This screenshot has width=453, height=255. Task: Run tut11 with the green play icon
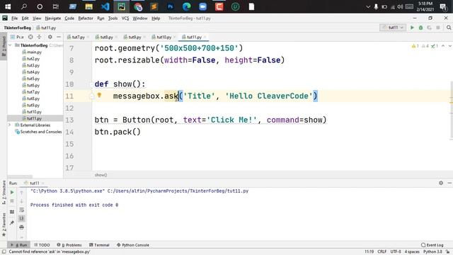(412, 28)
